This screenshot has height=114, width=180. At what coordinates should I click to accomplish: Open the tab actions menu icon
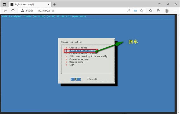4,4
